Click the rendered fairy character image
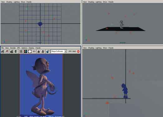 pyautogui.click(x=41, y=85)
